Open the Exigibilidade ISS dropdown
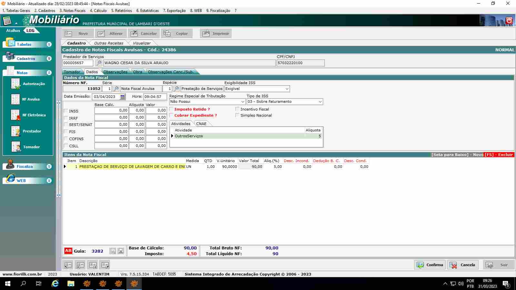 pos(287,89)
